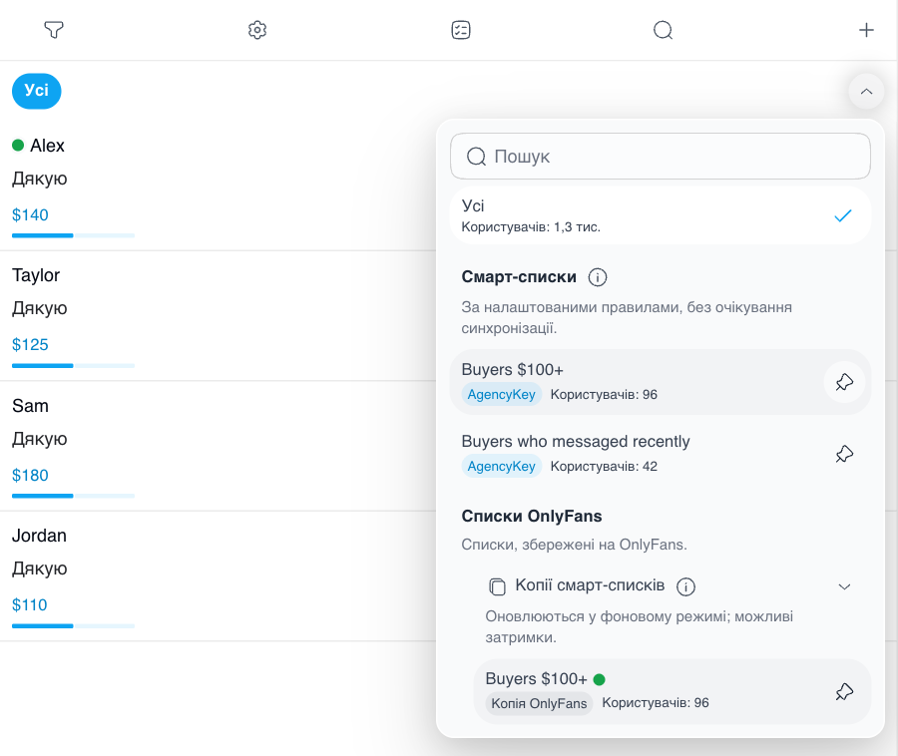Image resolution: width=898 pixels, height=756 pixels.
Task: Click the checkmark next to Усі
Action: (x=842, y=215)
